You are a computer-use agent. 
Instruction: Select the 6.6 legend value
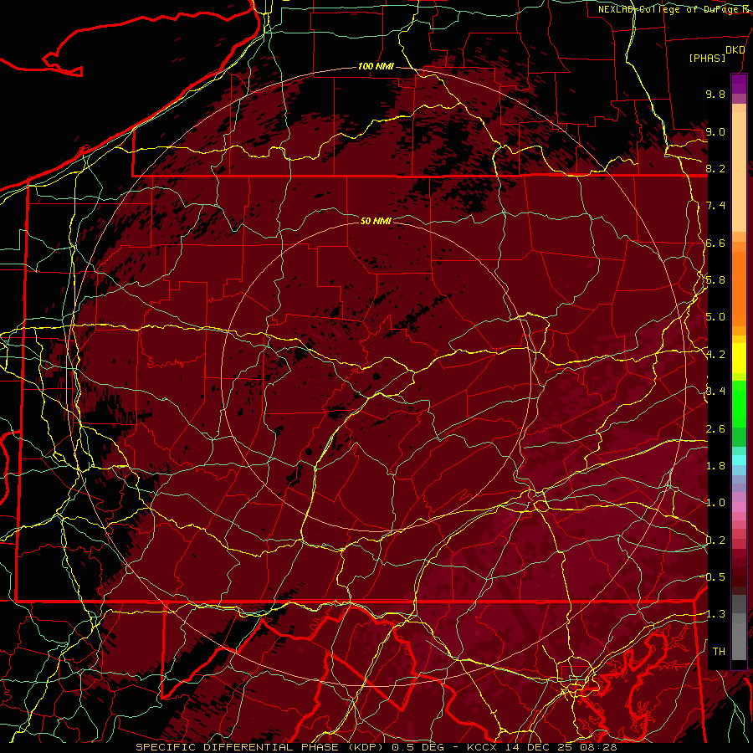(x=715, y=243)
